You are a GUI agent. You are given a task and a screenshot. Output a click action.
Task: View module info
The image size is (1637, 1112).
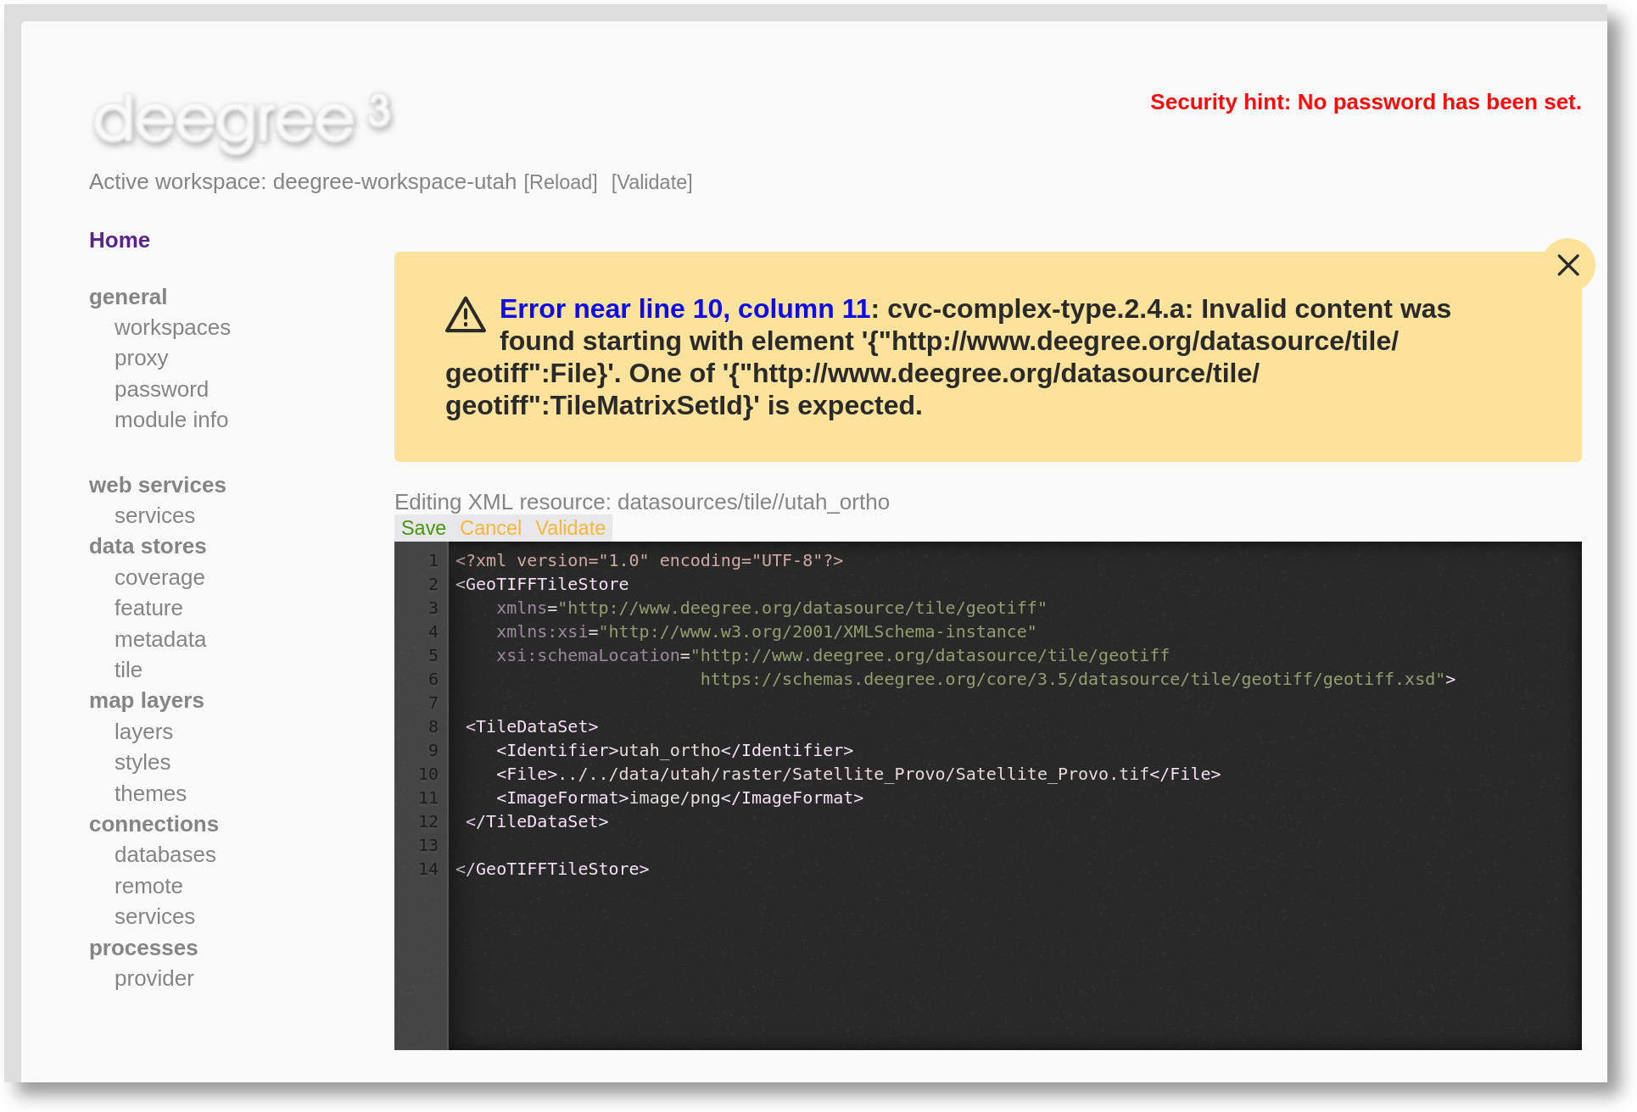(170, 420)
